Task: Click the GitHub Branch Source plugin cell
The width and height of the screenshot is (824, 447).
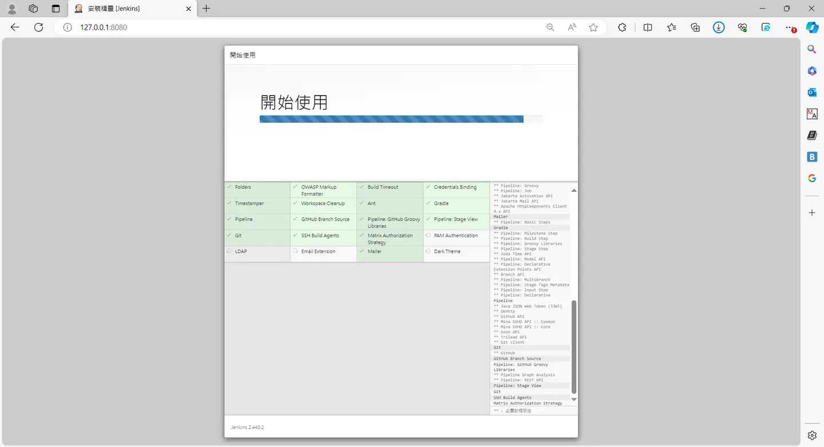Action: (x=323, y=222)
